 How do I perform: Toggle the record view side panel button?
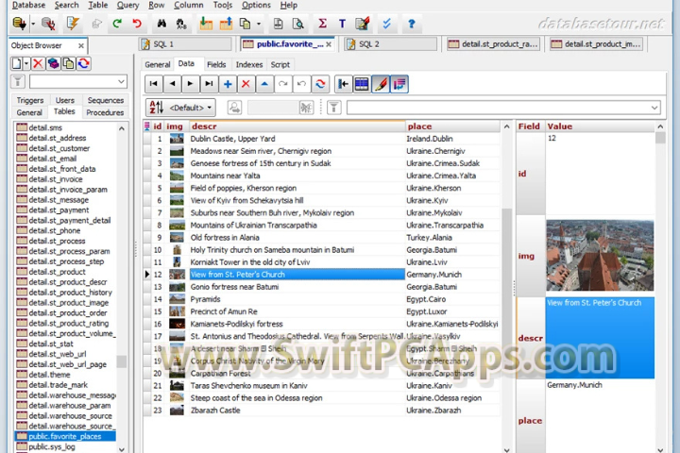pyautogui.click(x=399, y=84)
